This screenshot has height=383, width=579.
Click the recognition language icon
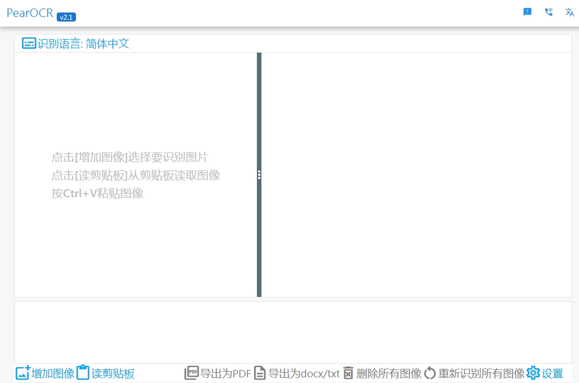(x=29, y=43)
